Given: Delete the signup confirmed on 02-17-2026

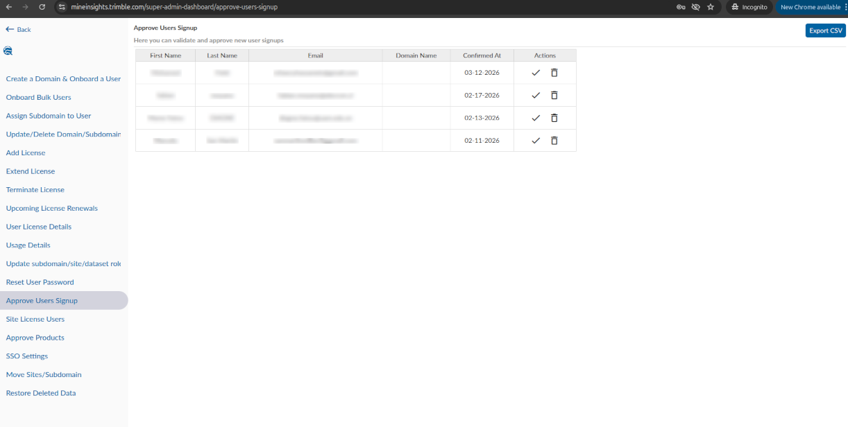Looking at the screenshot, I should pyautogui.click(x=554, y=96).
